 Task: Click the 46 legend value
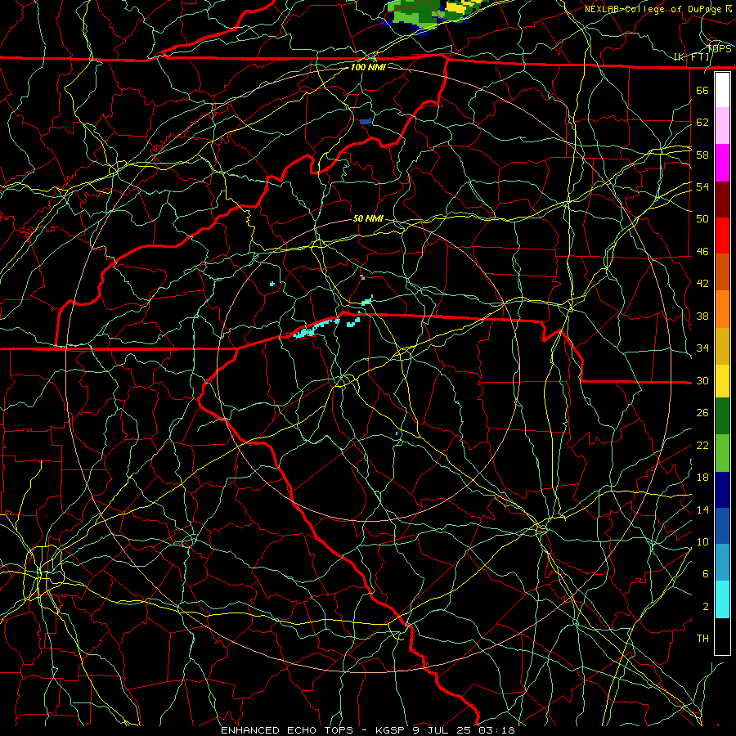point(702,252)
